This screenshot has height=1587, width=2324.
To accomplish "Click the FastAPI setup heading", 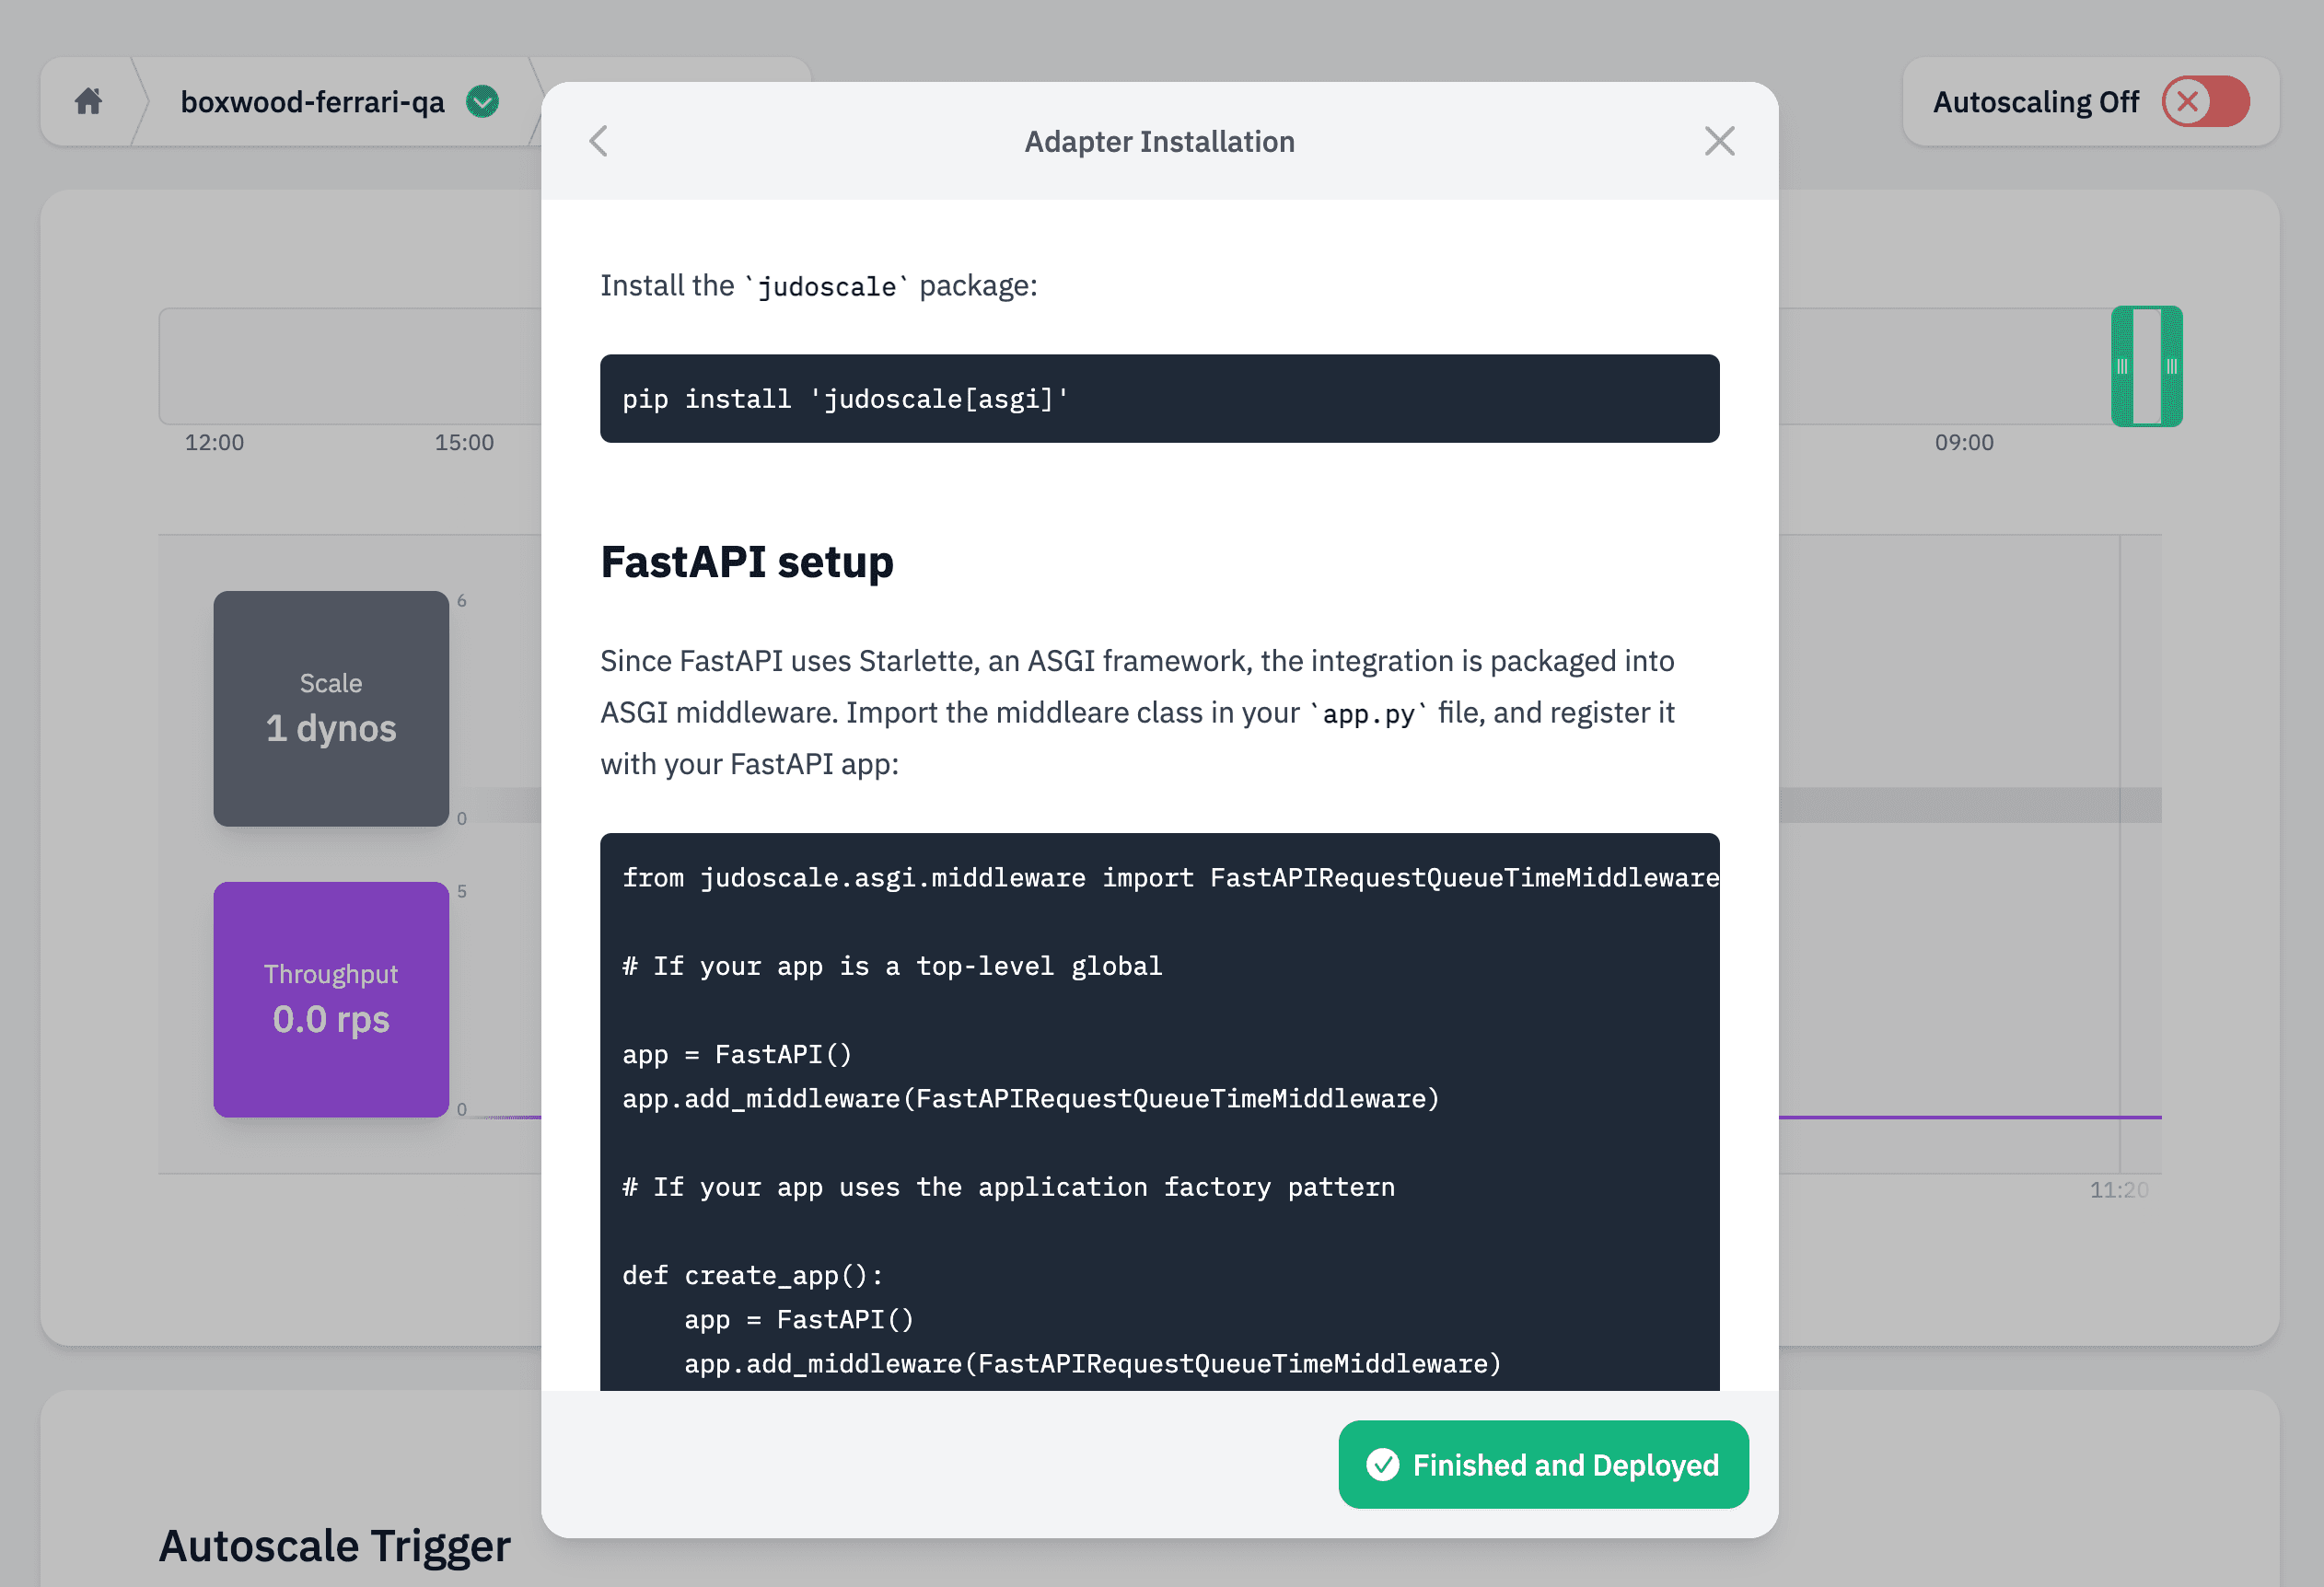I will pos(746,562).
